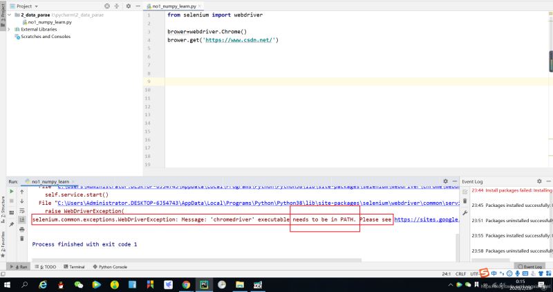Click the Stop process icon in Run panel
The width and height of the screenshot is (553, 292).
pos(12,201)
